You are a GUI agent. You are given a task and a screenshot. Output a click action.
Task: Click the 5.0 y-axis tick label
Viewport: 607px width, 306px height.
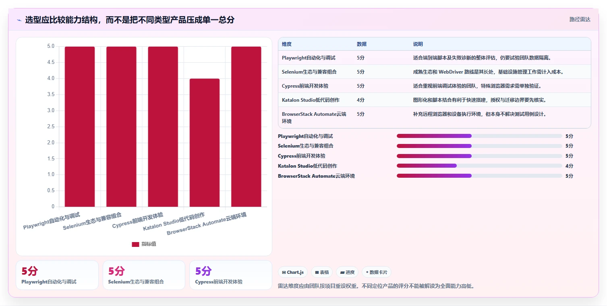[x=51, y=46]
